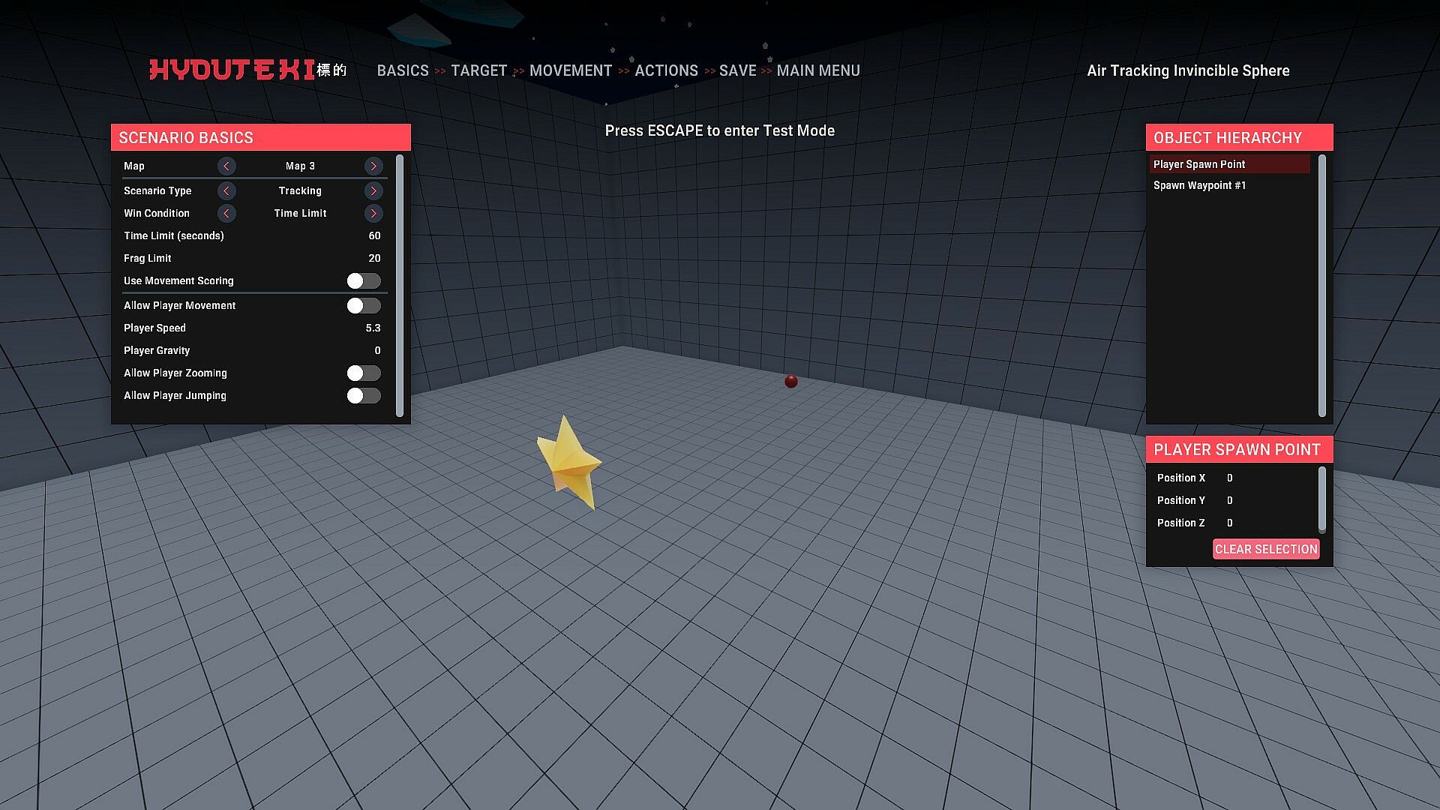1440x810 pixels.
Task: Click the red sphere target in scene
Action: [x=790, y=382]
